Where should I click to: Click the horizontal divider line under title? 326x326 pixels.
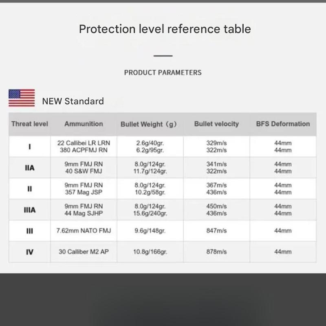pos(163,56)
